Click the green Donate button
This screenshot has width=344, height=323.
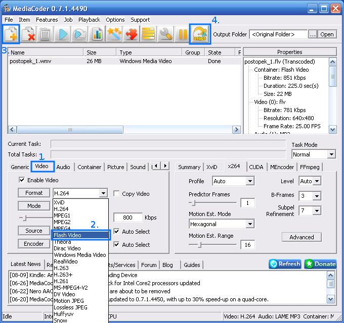tap(321, 264)
